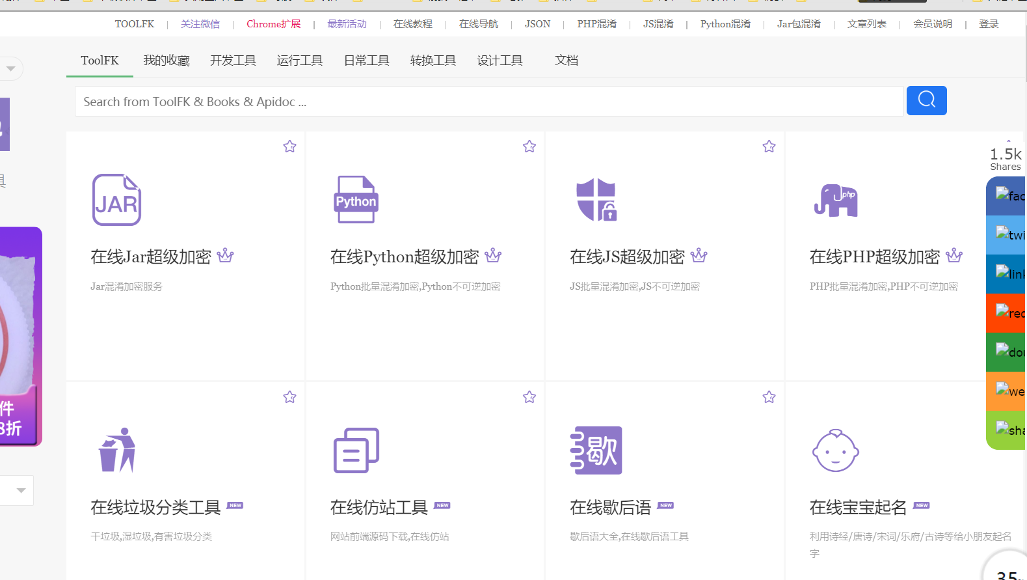
Task: Click crown icon next to 在线Jar超级加密
Action: pos(225,255)
